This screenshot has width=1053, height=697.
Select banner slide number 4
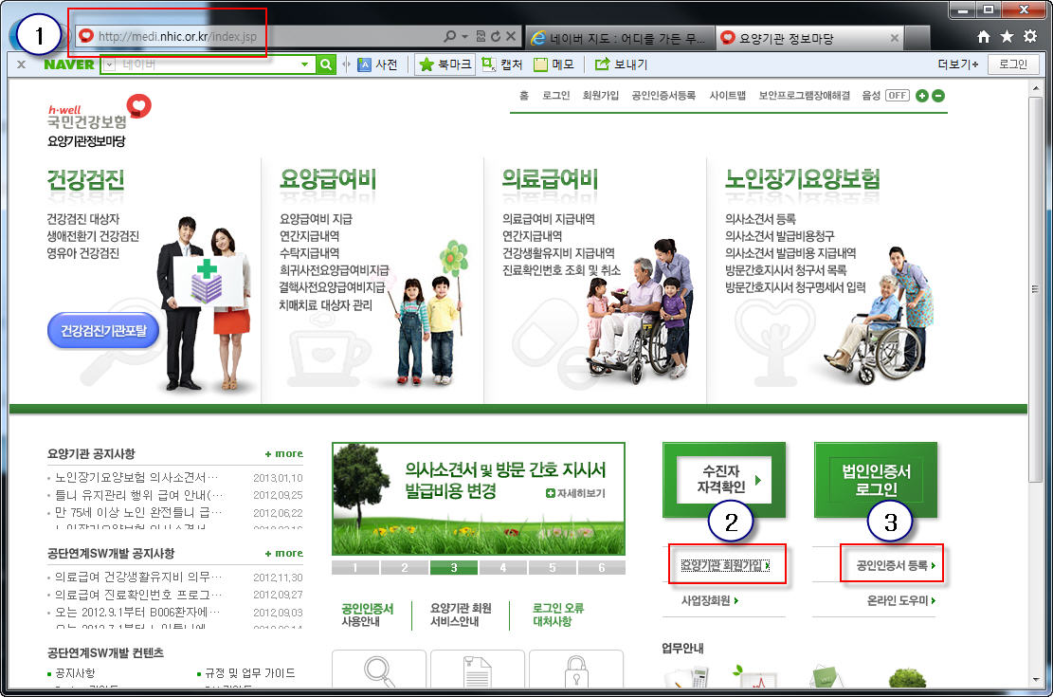point(503,568)
